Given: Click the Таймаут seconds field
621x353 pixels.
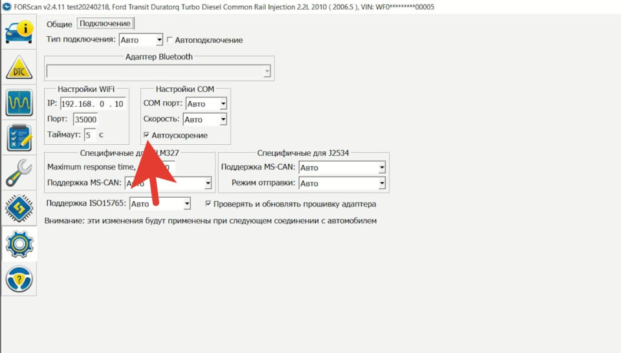Looking at the screenshot, I should pos(90,135).
